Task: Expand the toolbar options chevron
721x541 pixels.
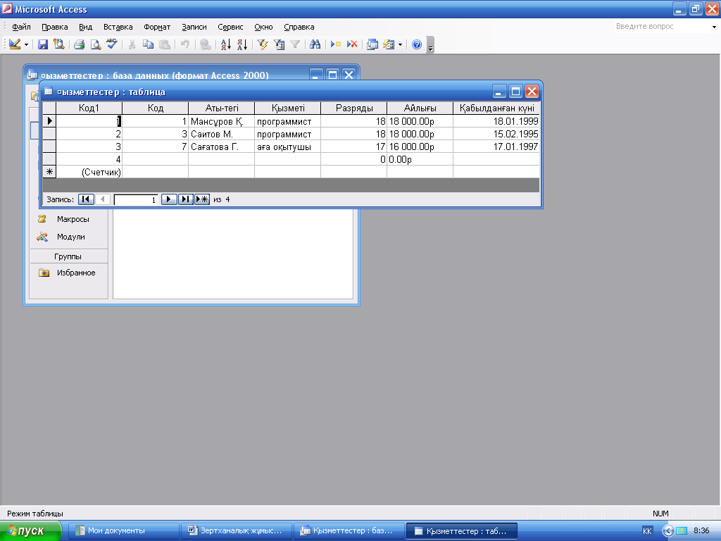Action: pos(430,45)
